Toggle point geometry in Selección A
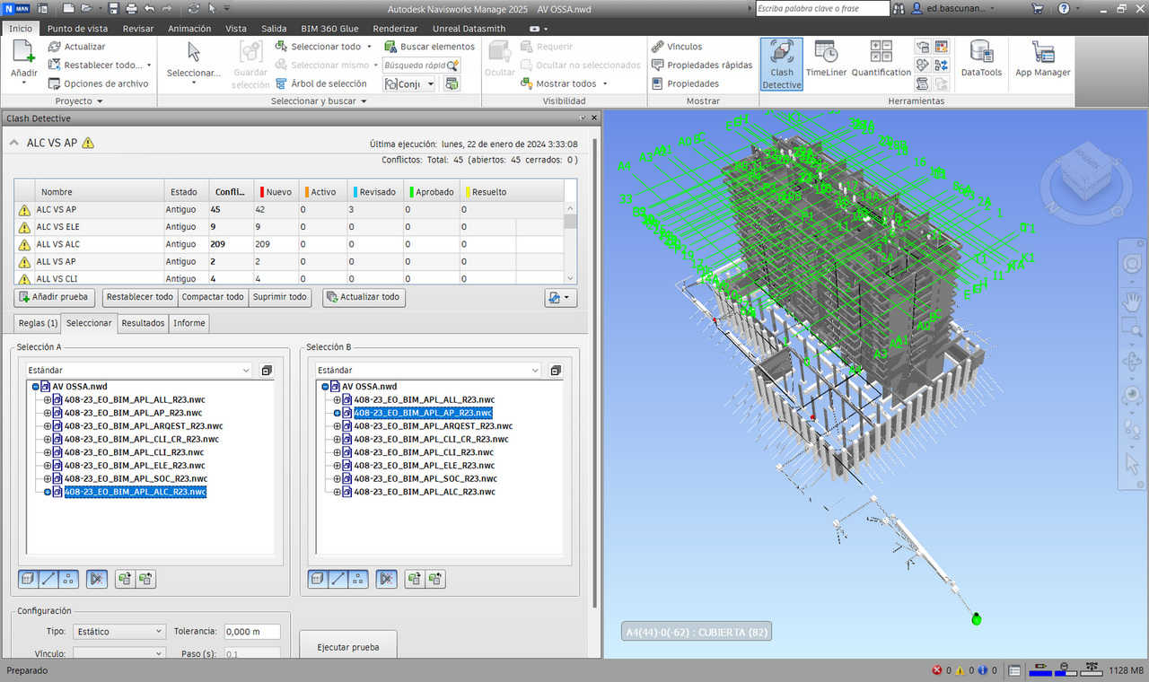 click(x=68, y=579)
